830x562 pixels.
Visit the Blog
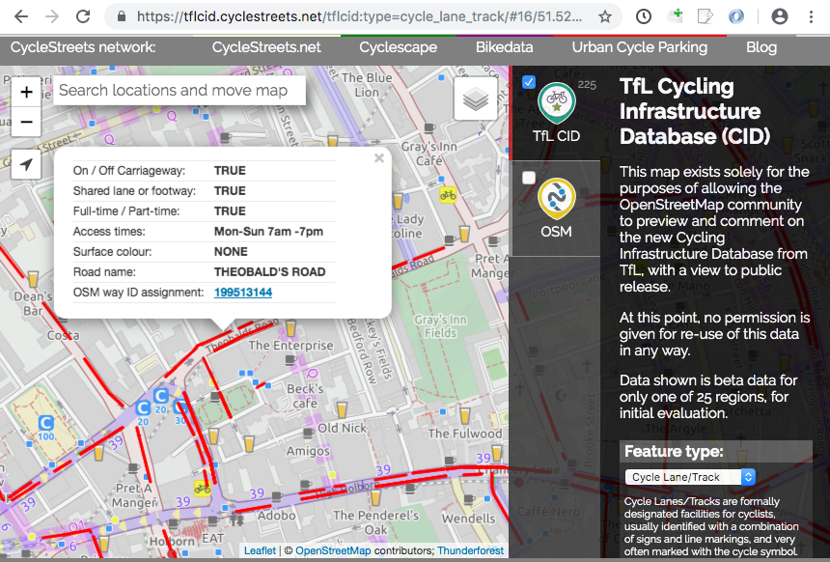tap(761, 47)
